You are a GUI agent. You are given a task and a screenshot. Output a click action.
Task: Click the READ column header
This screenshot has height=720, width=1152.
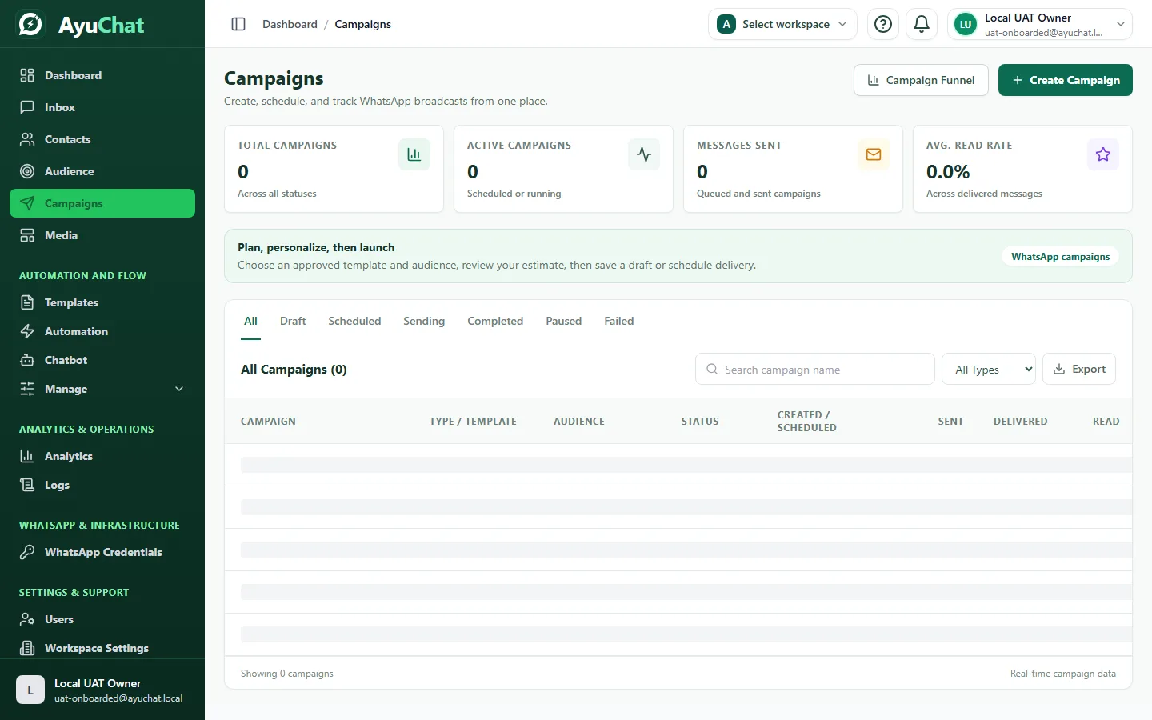pyautogui.click(x=1106, y=421)
